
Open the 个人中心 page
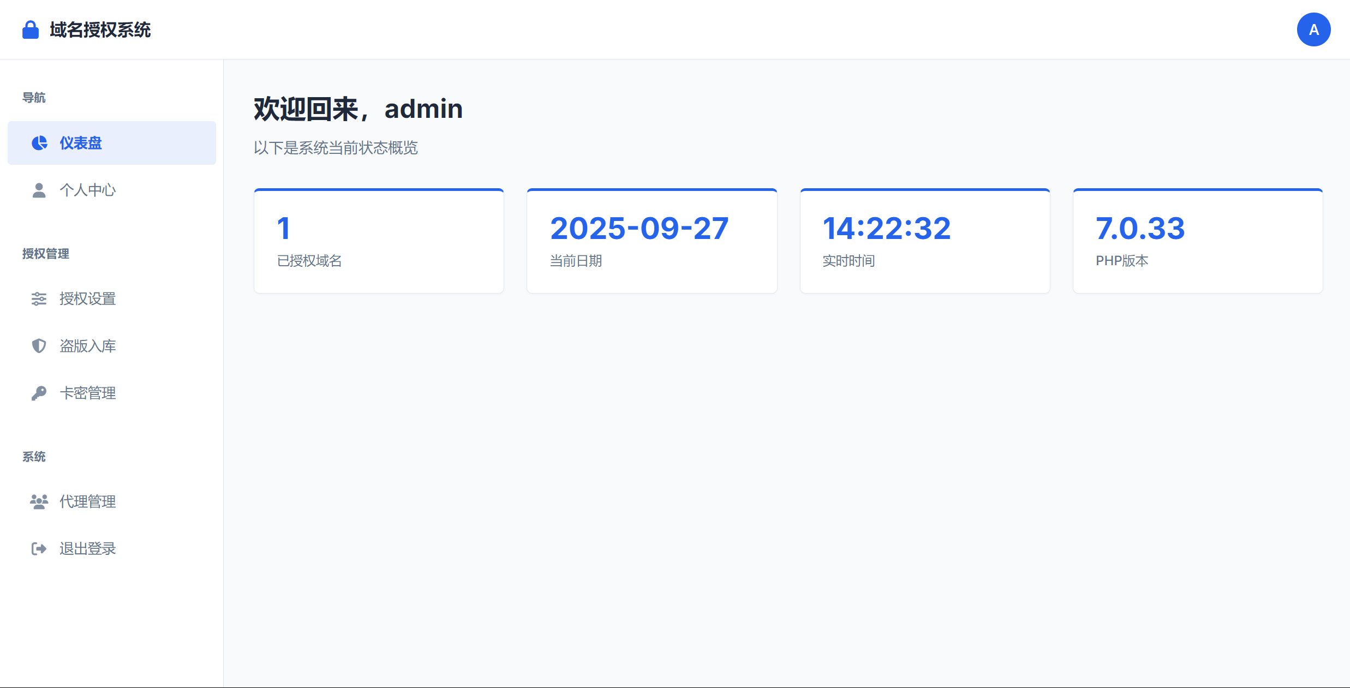pyautogui.click(x=87, y=190)
